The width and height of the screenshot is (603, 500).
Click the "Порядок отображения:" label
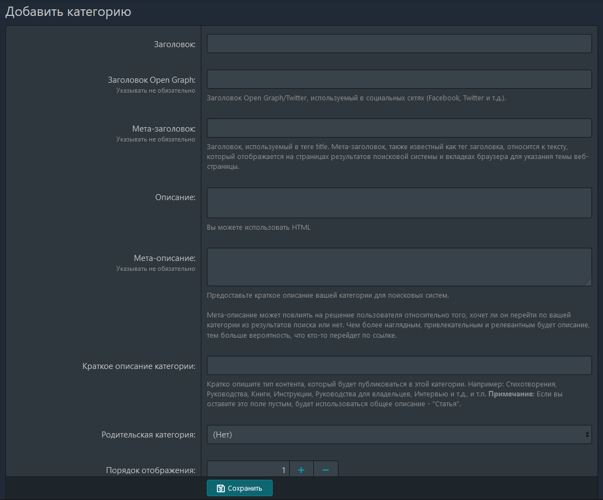pos(150,470)
